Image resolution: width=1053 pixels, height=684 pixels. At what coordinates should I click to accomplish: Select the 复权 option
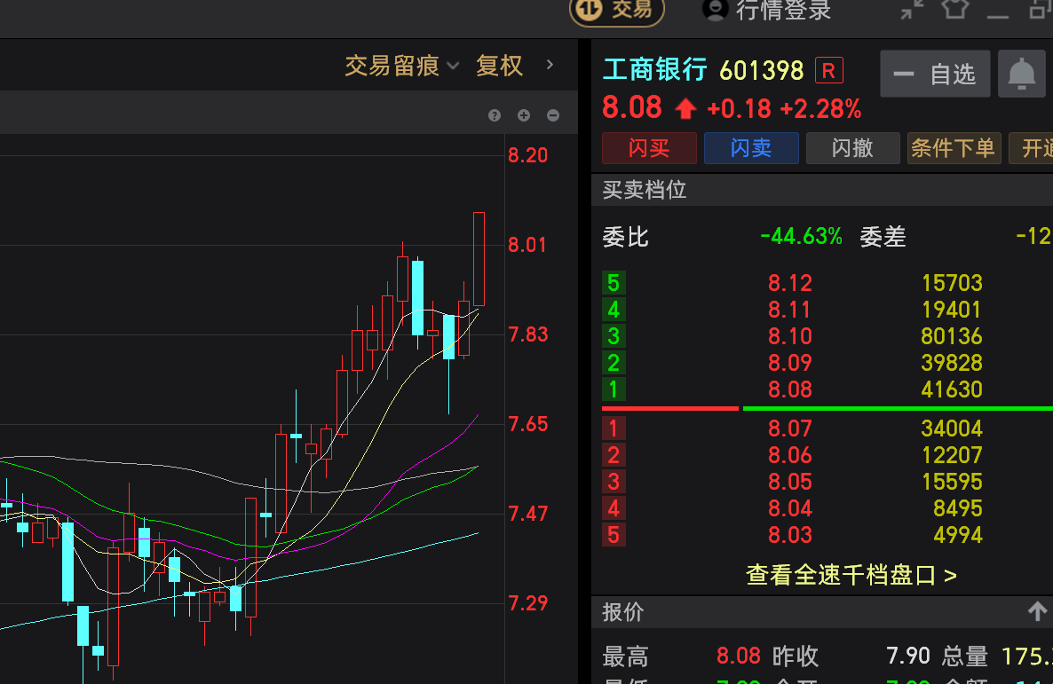point(499,66)
